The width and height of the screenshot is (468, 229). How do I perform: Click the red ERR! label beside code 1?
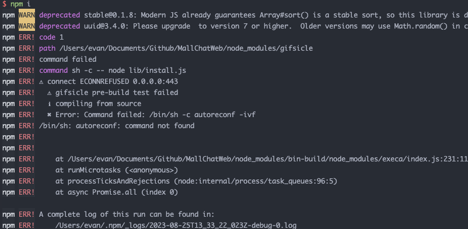[27, 37]
